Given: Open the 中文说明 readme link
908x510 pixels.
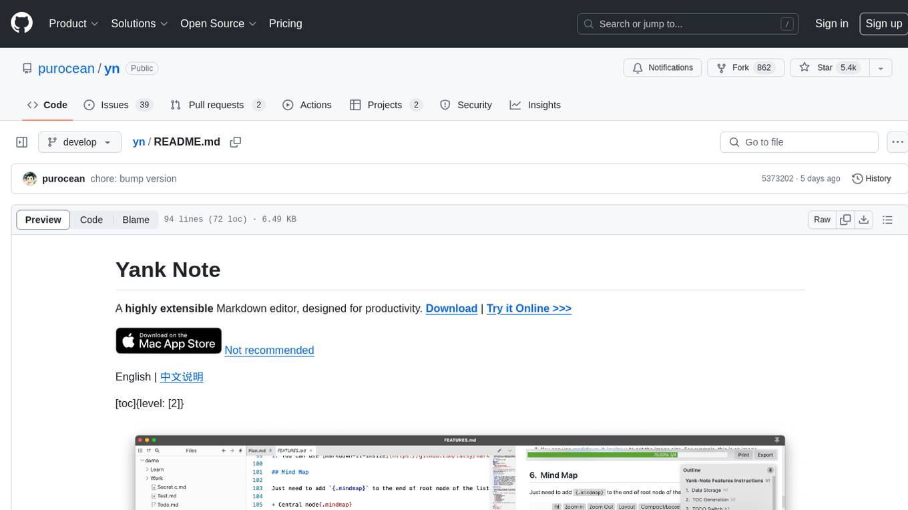Looking at the screenshot, I should (182, 376).
